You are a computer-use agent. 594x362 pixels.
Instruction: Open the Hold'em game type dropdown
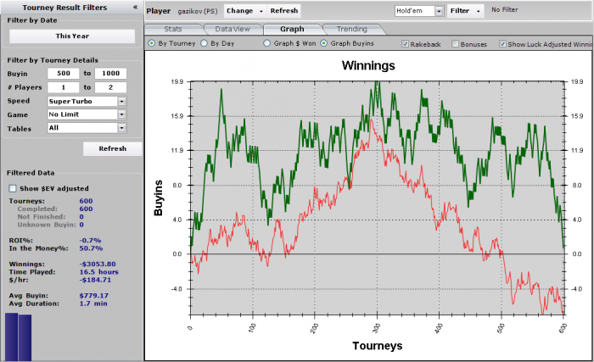coord(439,11)
